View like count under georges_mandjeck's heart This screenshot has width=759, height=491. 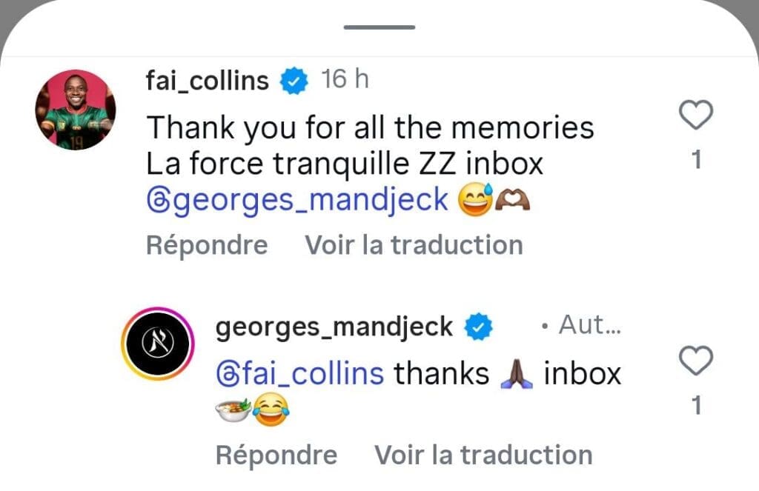(696, 405)
